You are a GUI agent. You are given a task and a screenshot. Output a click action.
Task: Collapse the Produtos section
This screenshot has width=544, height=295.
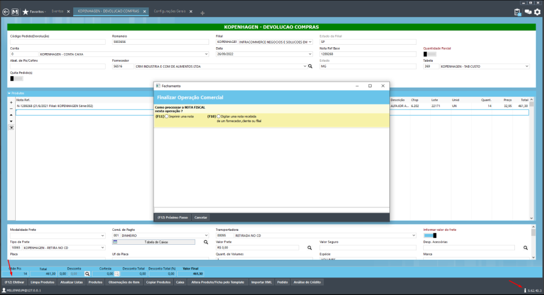coord(9,93)
